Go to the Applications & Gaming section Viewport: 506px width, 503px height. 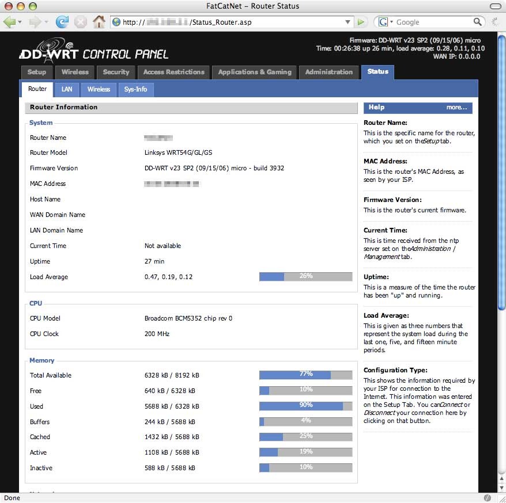[x=254, y=72]
